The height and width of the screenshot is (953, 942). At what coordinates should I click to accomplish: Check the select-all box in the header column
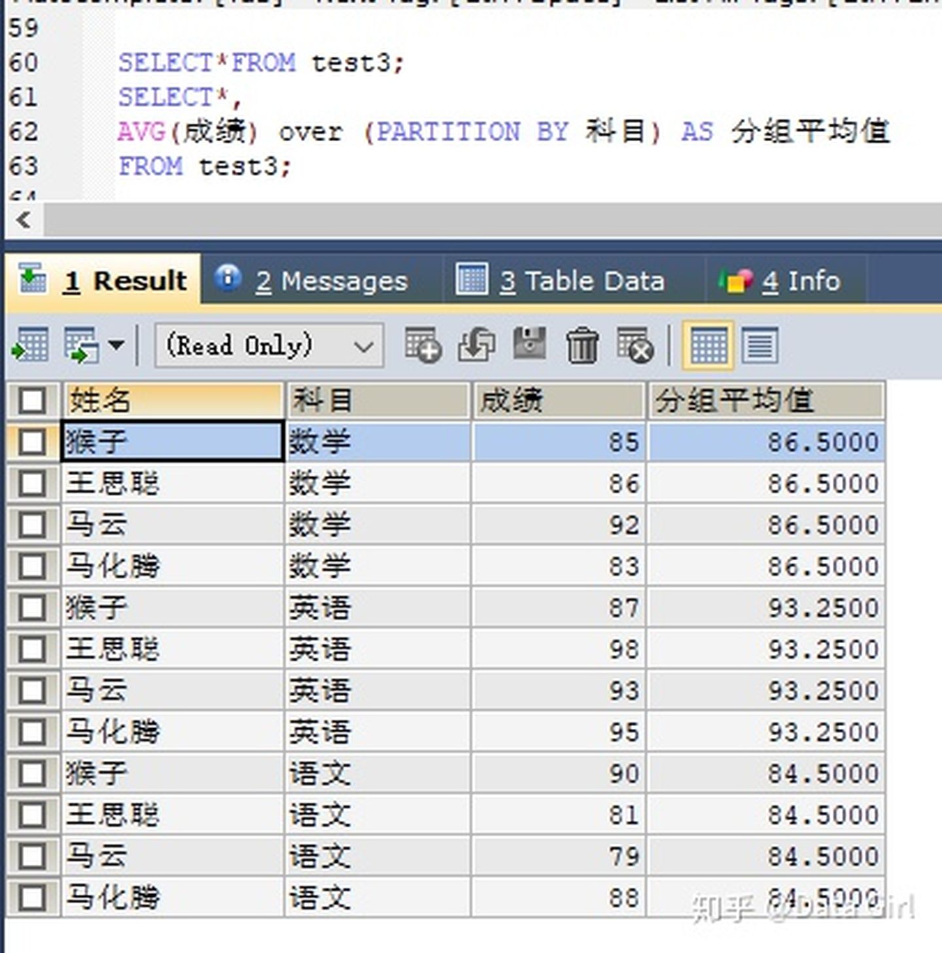tap(32, 401)
